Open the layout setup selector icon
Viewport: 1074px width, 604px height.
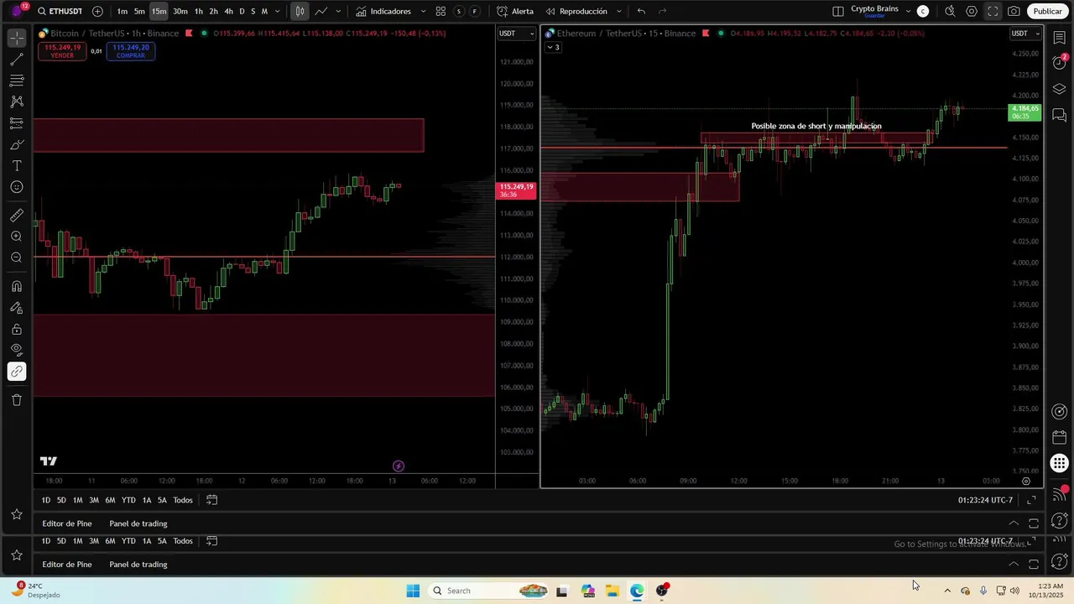pos(838,11)
